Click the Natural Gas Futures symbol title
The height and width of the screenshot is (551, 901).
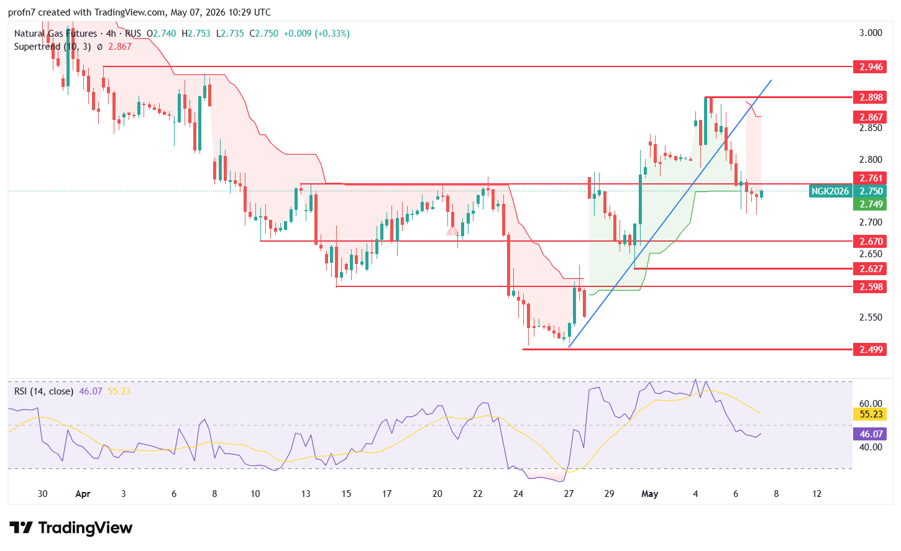pyautogui.click(x=56, y=34)
